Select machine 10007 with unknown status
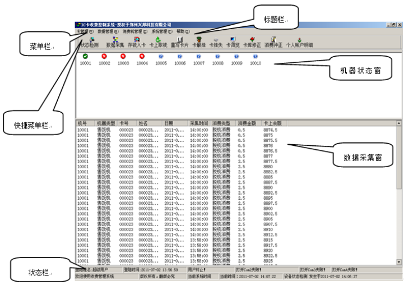 (x=199, y=59)
